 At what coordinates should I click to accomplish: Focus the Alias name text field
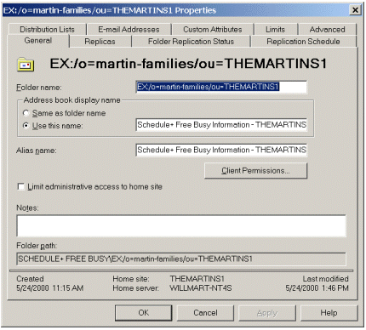coord(221,150)
